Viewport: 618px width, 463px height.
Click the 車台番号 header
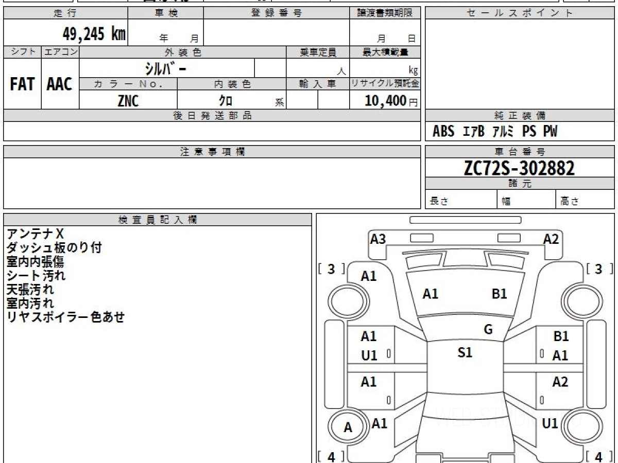520,152
